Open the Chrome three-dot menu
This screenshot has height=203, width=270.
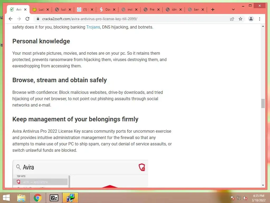tap(259, 19)
